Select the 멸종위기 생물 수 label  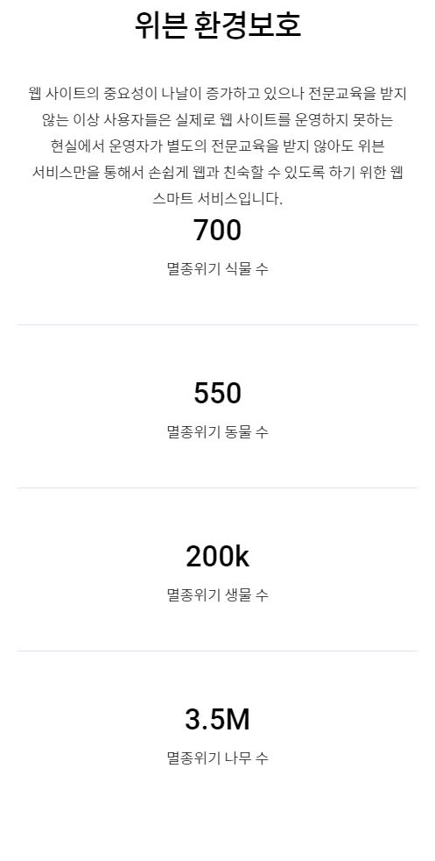coord(217,594)
